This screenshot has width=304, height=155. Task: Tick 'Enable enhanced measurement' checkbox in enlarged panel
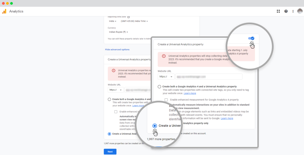[166, 100]
